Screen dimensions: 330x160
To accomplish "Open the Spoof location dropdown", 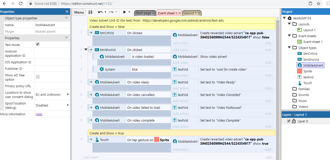I will click(x=52, y=105).
